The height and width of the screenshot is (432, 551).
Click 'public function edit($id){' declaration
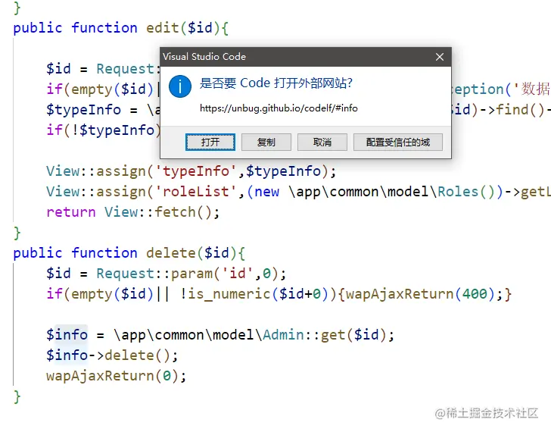pos(121,28)
